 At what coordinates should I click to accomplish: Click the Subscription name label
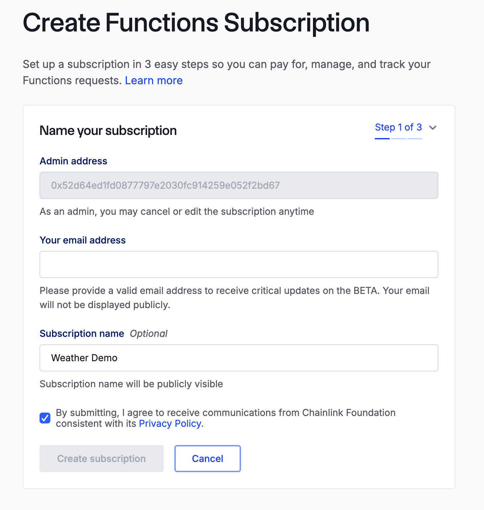click(82, 333)
